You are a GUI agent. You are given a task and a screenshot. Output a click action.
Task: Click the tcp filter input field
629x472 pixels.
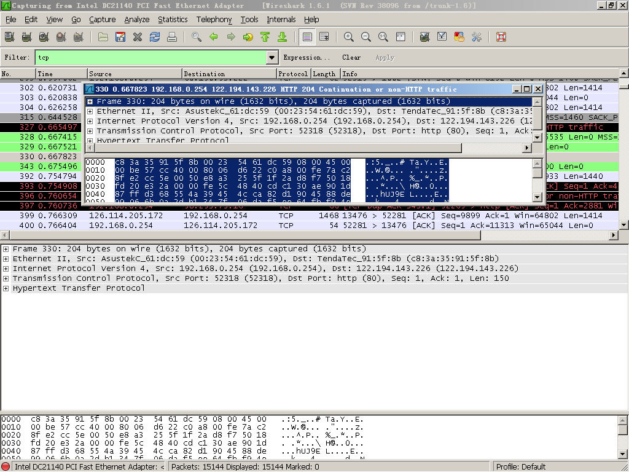[151, 57]
